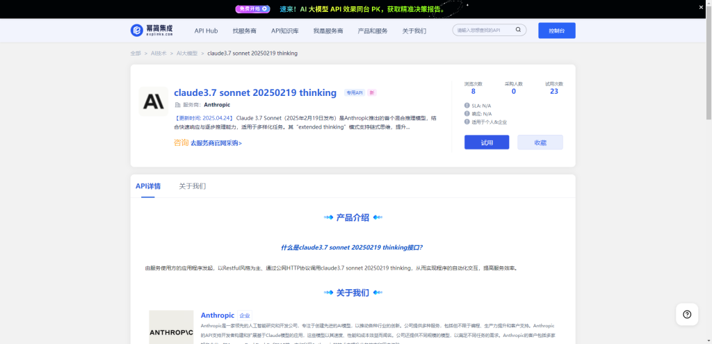The height and width of the screenshot is (344, 712).
Task: Open the 产品和服务 menu
Action: (x=373, y=31)
